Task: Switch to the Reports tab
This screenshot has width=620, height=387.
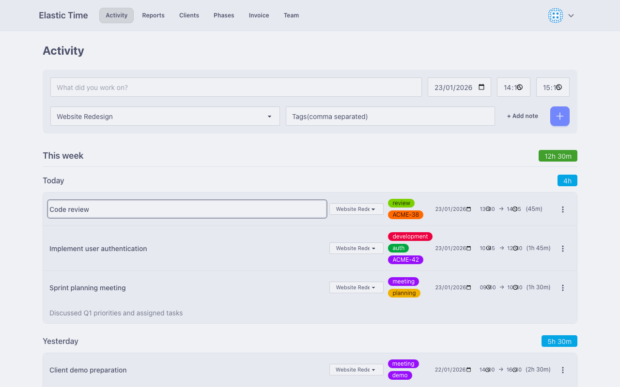Action: tap(153, 15)
